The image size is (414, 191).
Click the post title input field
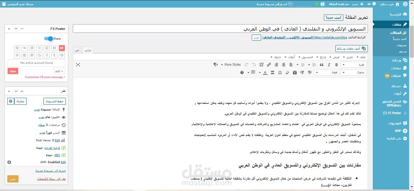click(x=220, y=29)
